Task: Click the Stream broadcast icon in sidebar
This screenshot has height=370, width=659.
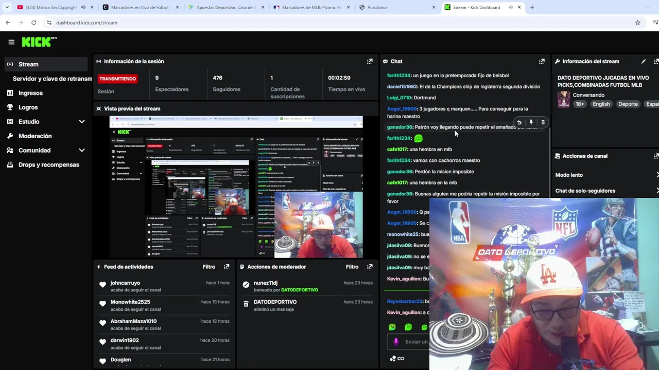Action: pyautogui.click(x=10, y=64)
